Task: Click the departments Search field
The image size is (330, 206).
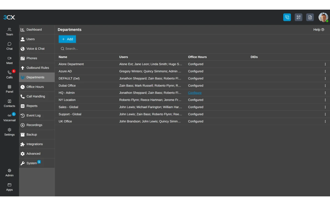Action: [x=193, y=49]
